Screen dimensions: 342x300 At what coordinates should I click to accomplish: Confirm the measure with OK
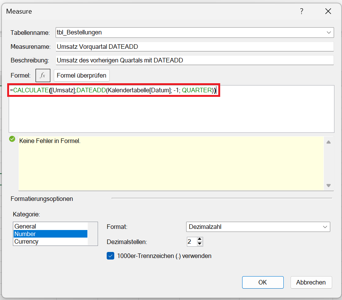263,282
